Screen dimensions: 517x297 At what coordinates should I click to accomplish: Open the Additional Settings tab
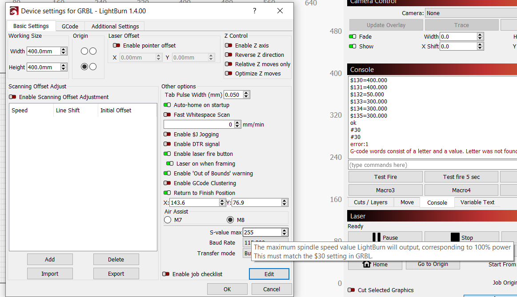point(115,26)
